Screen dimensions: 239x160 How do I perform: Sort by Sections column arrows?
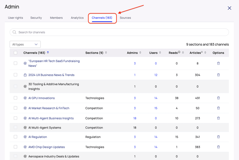[x=106, y=53]
